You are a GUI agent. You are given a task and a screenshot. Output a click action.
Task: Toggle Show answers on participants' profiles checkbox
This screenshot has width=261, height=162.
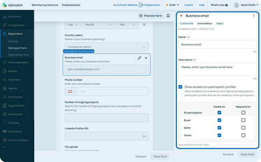(x=180, y=87)
